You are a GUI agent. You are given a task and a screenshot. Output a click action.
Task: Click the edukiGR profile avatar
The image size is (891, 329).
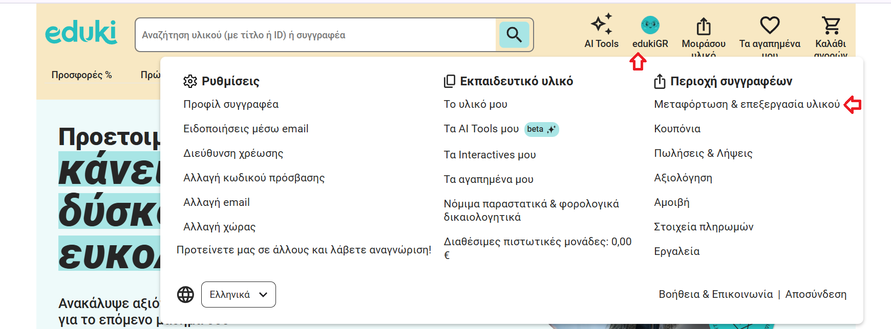[x=650, y=25]
